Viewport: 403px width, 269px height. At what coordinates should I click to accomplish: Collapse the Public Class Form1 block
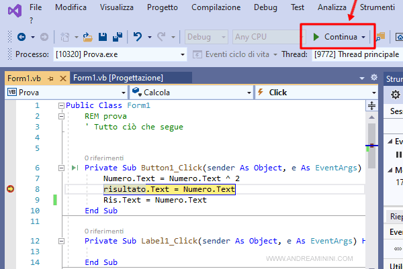[x=61, y=106]
